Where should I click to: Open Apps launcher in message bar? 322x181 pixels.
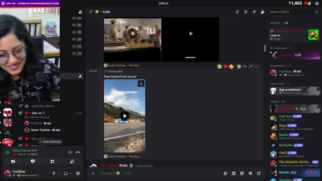click(x=259, y=173)
